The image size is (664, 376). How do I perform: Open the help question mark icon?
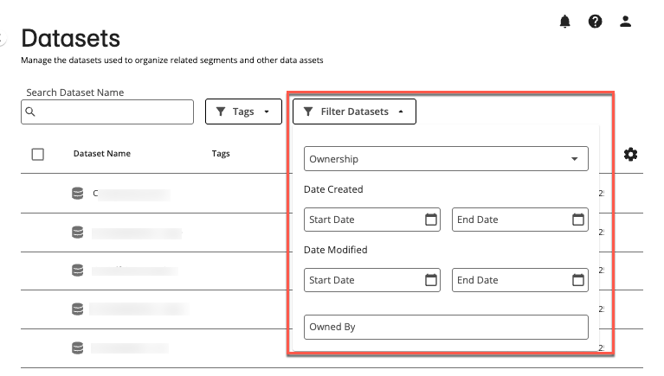(x=595, y=21)
